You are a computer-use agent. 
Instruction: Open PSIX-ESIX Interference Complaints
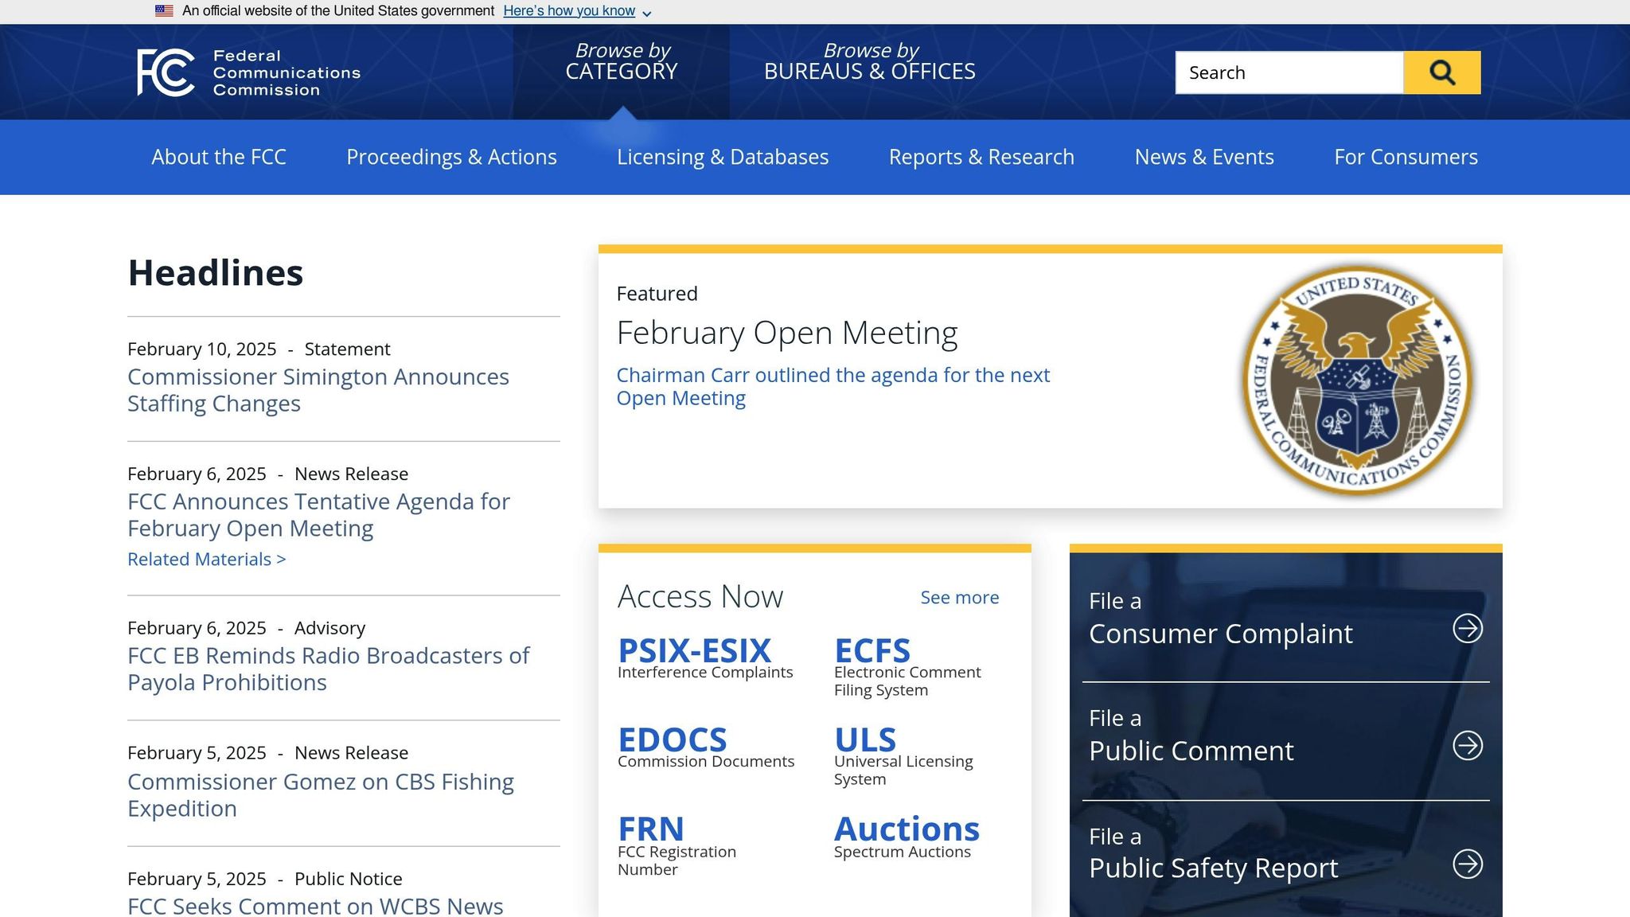pos(705,658)
